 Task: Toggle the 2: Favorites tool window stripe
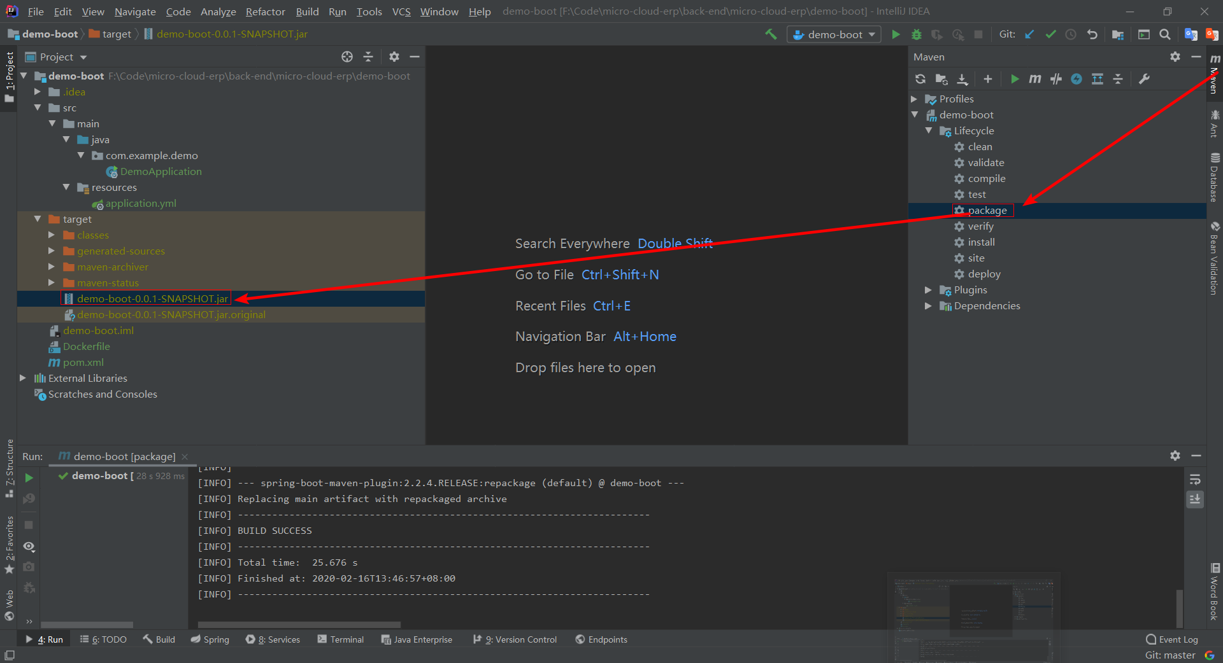[x=9, y=544]
